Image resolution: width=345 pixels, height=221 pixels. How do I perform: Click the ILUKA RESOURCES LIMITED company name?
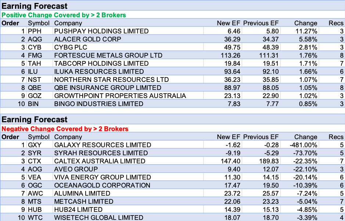point(99,72)
